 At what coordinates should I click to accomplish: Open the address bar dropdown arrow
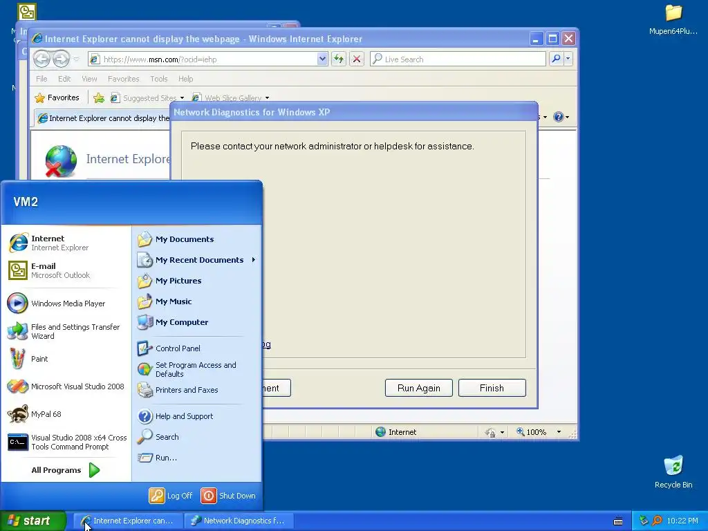322,59
